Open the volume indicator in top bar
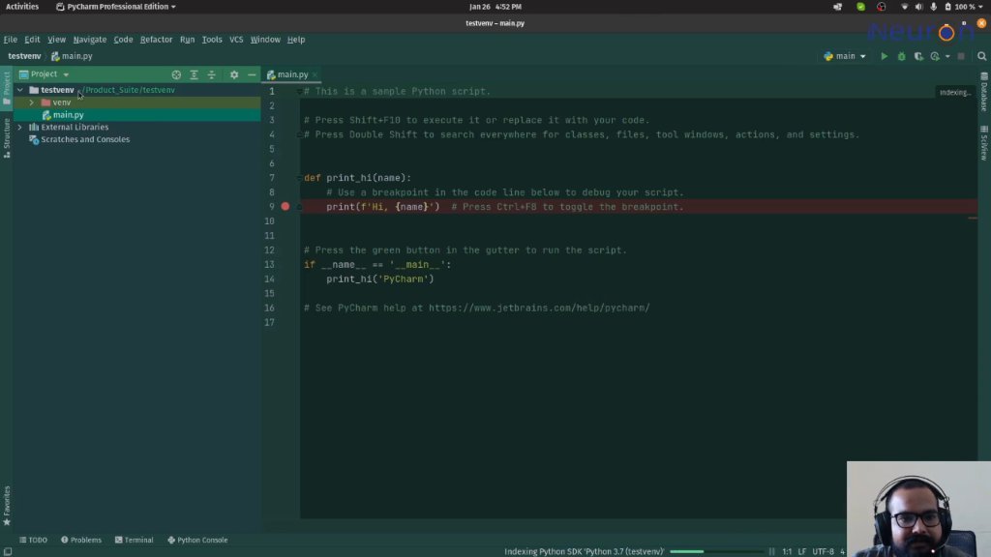Viewport: 991px width, 557px height. [x=918, y=7]
